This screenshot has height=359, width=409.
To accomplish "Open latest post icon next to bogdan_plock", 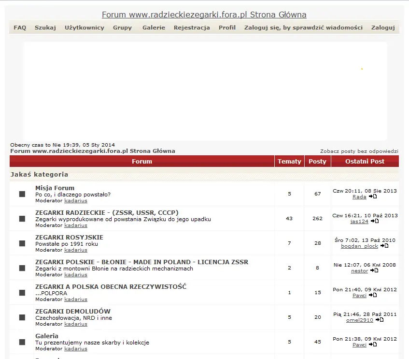I will click(x=384, y=246).
